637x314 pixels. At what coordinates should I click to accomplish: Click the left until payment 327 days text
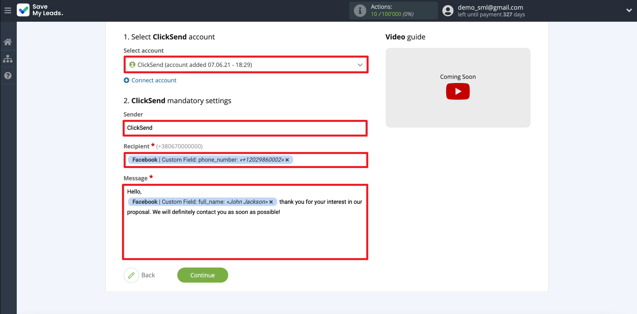coord(491,15)
